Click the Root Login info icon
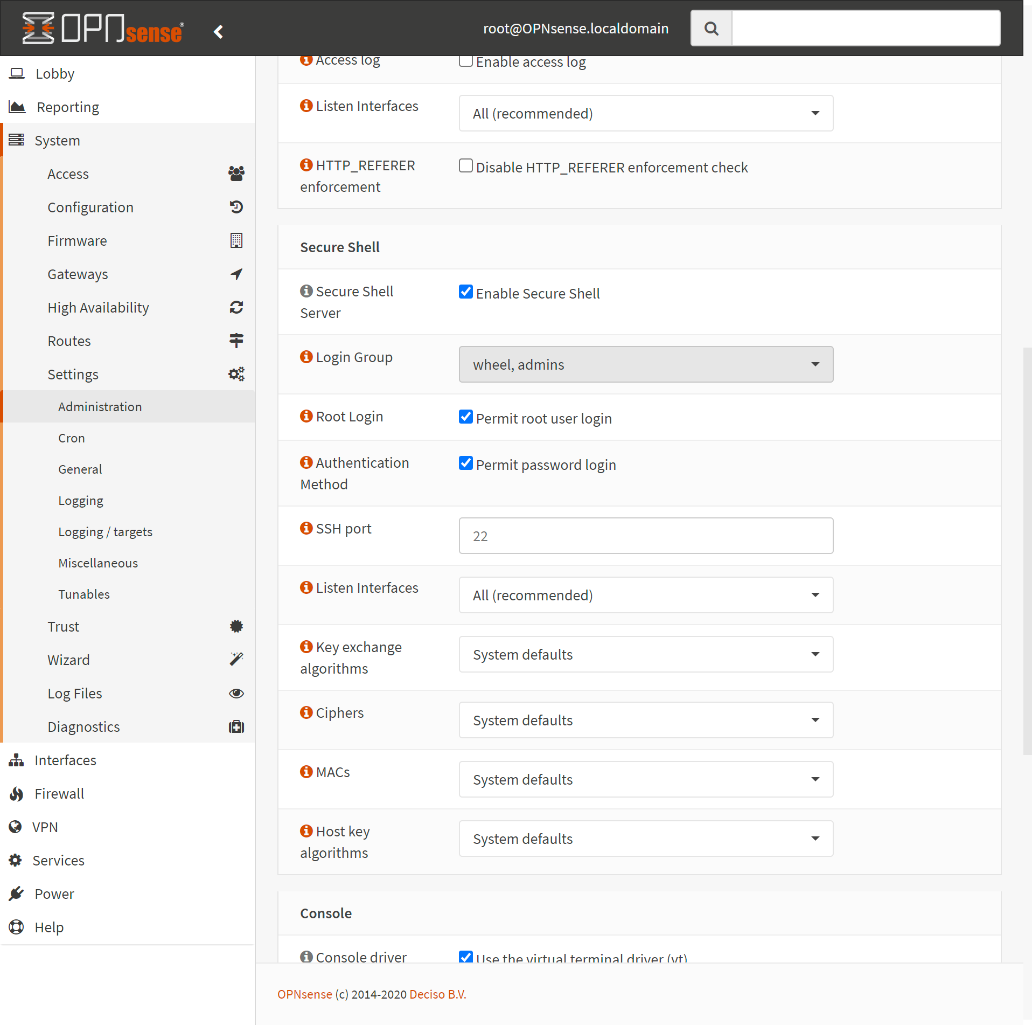 click(x=306, y=416)
